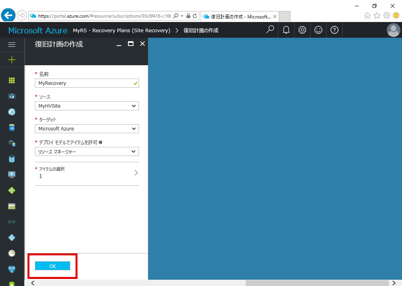Click browser home icon

click(367, 16)
